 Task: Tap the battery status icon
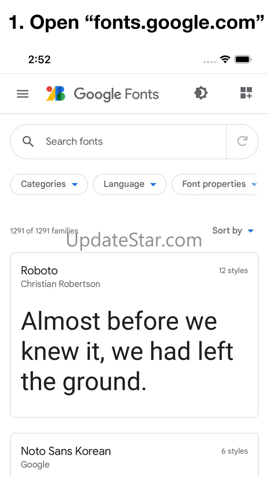[x=243, y=59]
